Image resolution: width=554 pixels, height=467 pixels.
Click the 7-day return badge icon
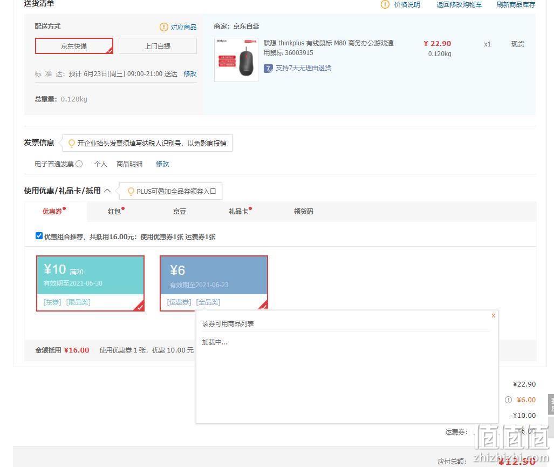pyautogui.click(x=268, y=68)
